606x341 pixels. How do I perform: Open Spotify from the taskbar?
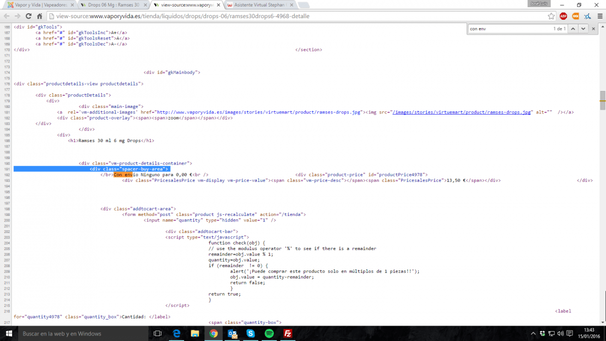(269, 333)
